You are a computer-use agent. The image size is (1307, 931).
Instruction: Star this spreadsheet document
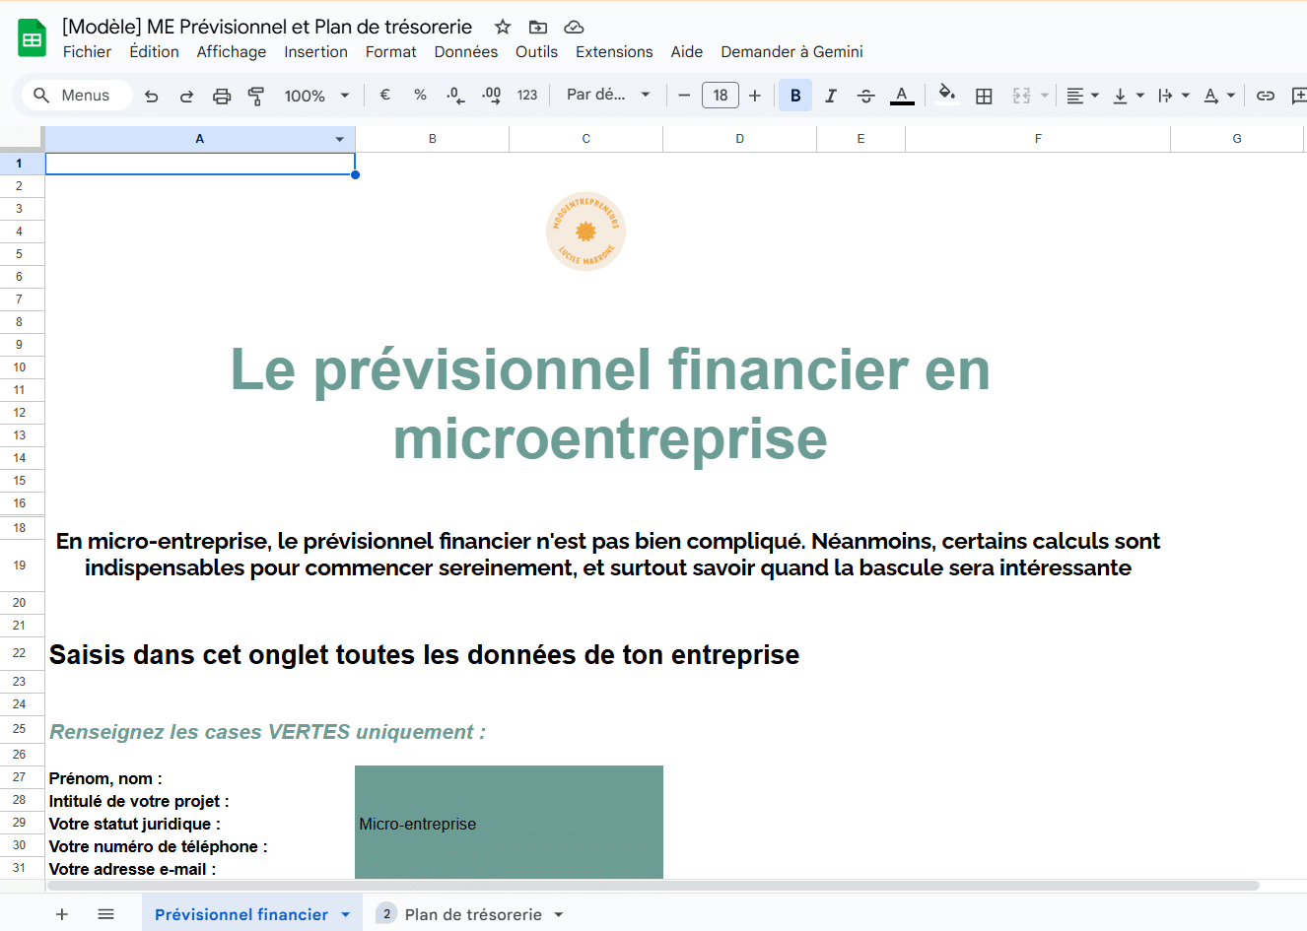[x=503, y=27]
